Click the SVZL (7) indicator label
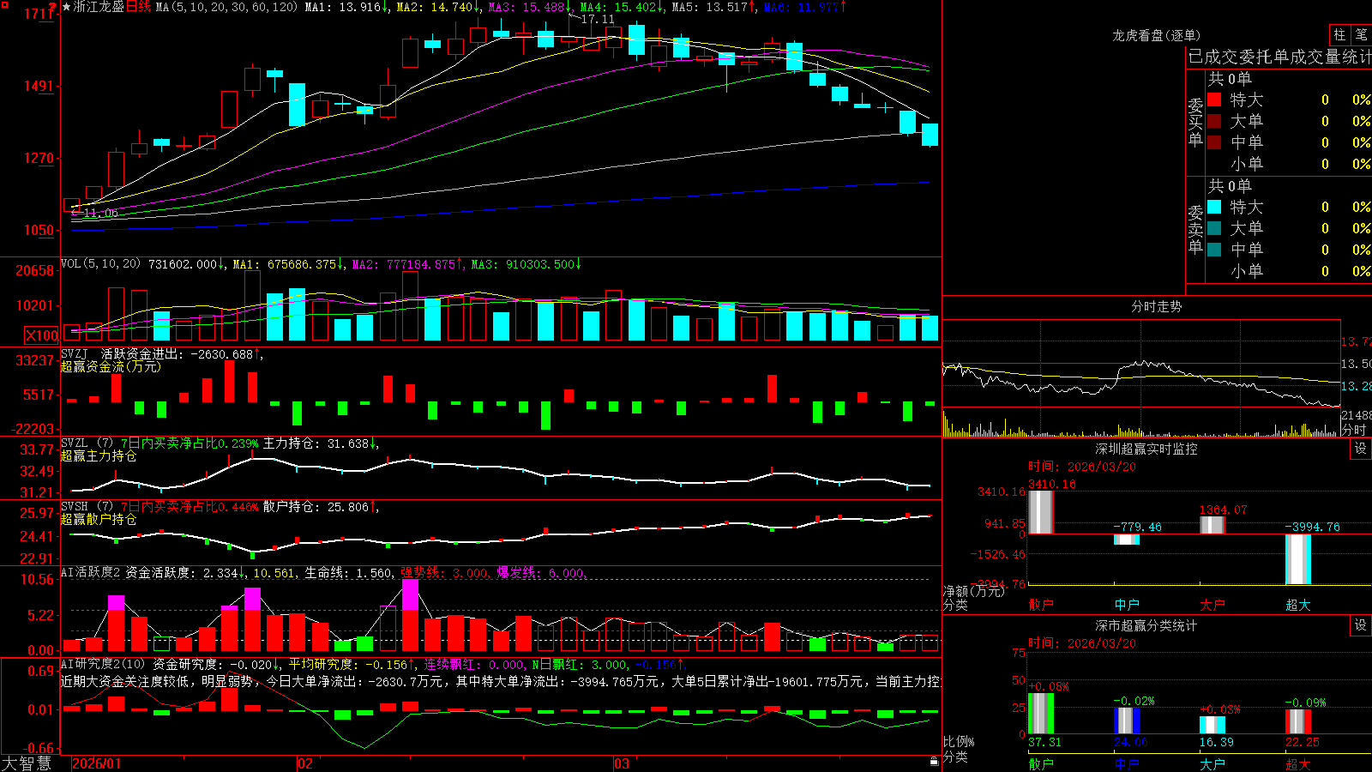Image resolution: width=1372 pixels, height=772 pixels. (x=87, y=443)
